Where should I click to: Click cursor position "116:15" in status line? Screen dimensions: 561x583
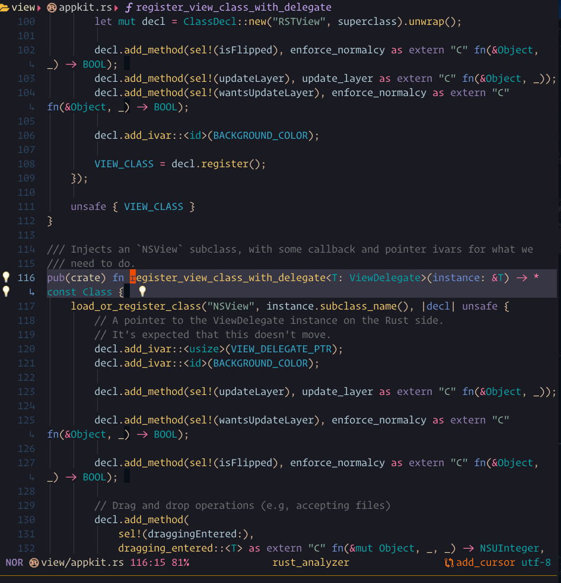[148, 563]
